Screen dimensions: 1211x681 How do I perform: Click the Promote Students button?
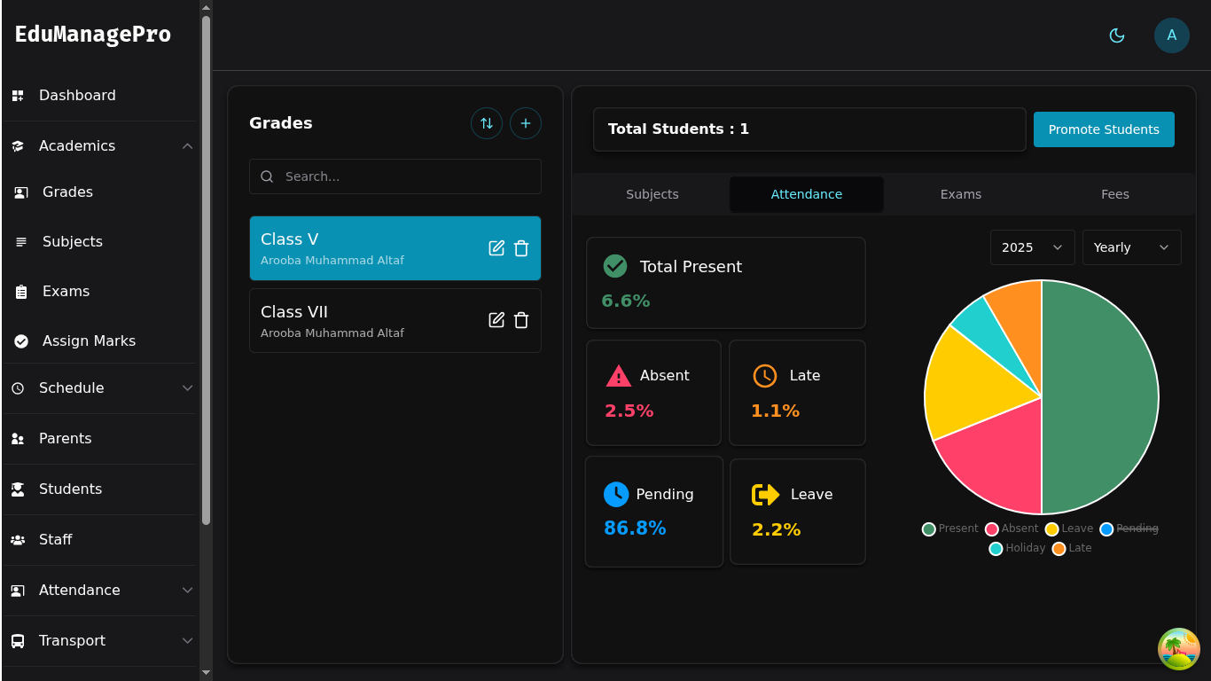[x=1104, y=129]
